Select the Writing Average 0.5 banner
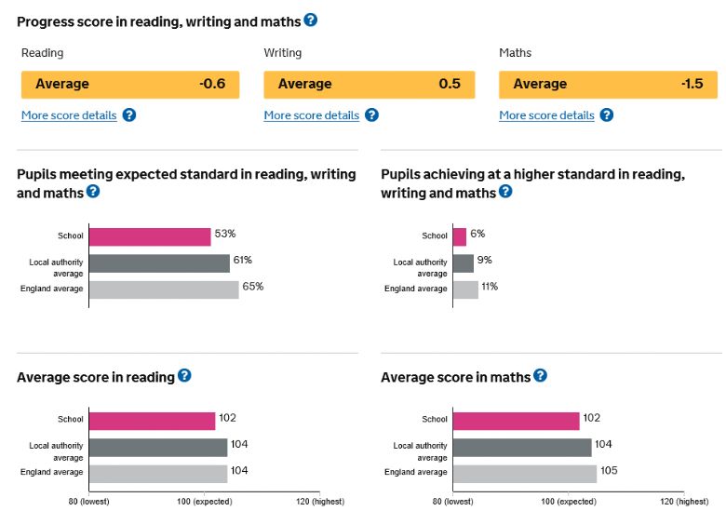726x511 pixels. (370, 85)
